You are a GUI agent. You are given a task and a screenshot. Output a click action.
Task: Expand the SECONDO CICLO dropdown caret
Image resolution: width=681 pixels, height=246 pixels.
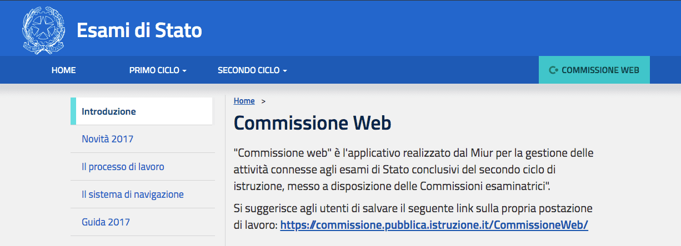[284, 71]
